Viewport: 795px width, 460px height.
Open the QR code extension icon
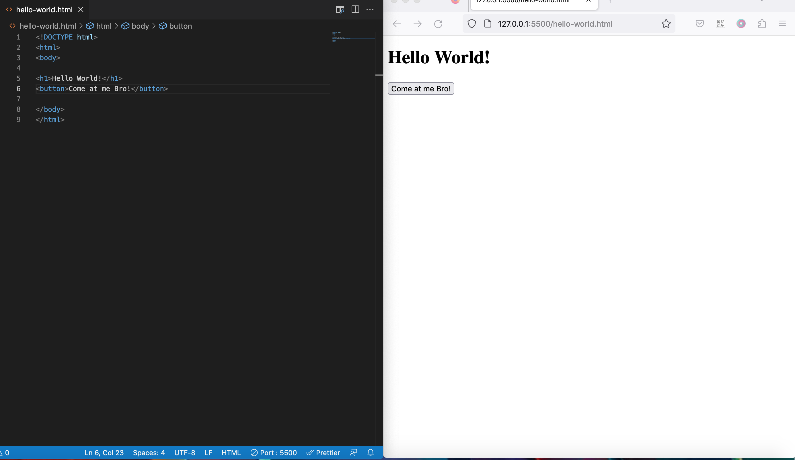coord(720,23)
